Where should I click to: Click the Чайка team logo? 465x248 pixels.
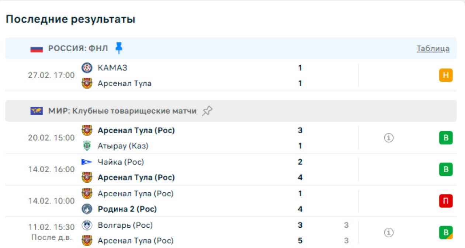click(x=87, y=162)
